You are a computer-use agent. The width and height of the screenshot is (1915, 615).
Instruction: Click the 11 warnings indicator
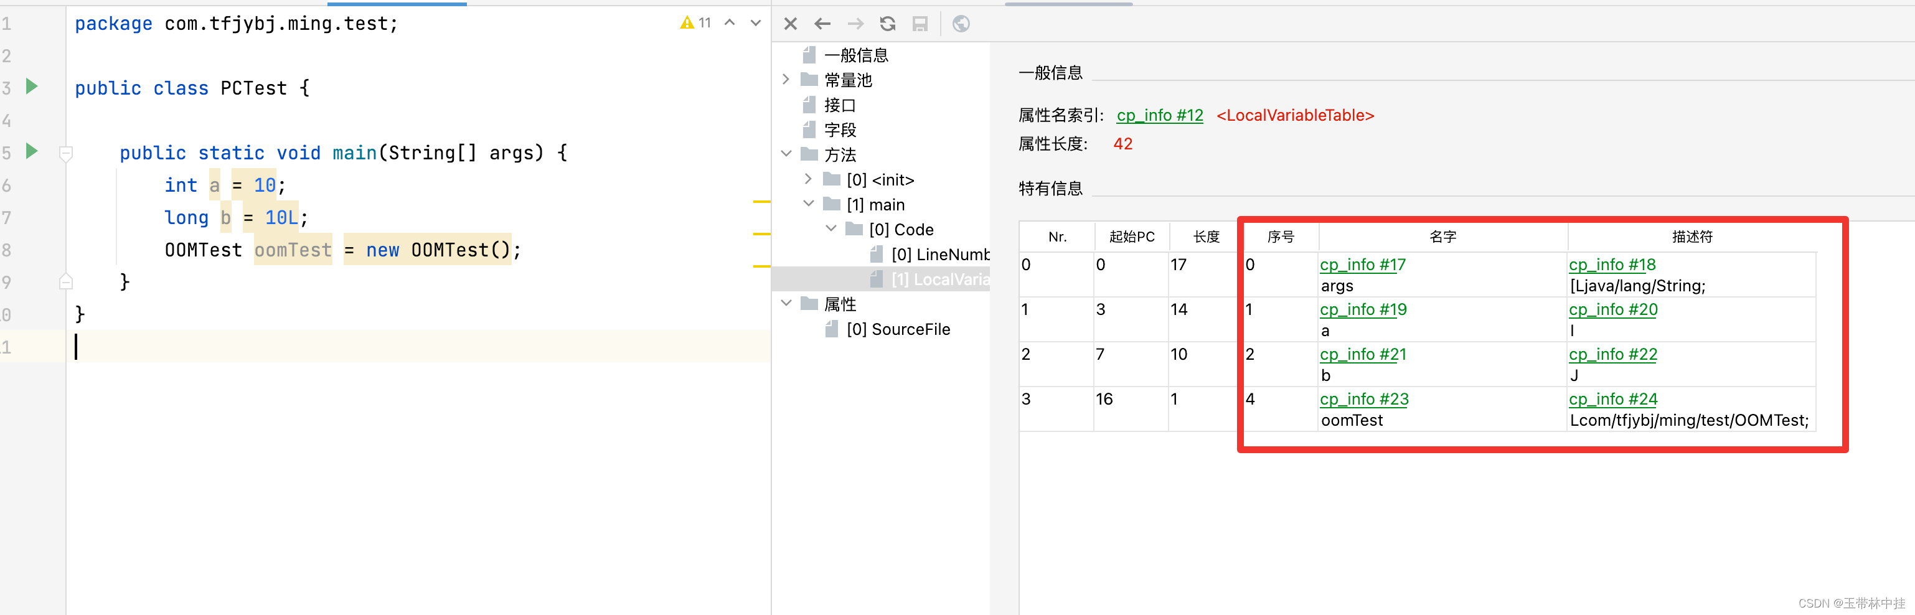point(697,22)
